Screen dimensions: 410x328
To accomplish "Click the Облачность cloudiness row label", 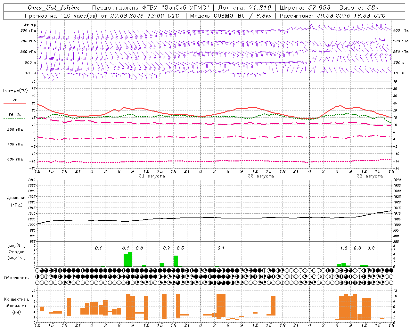I will click(x=16, y=278).
